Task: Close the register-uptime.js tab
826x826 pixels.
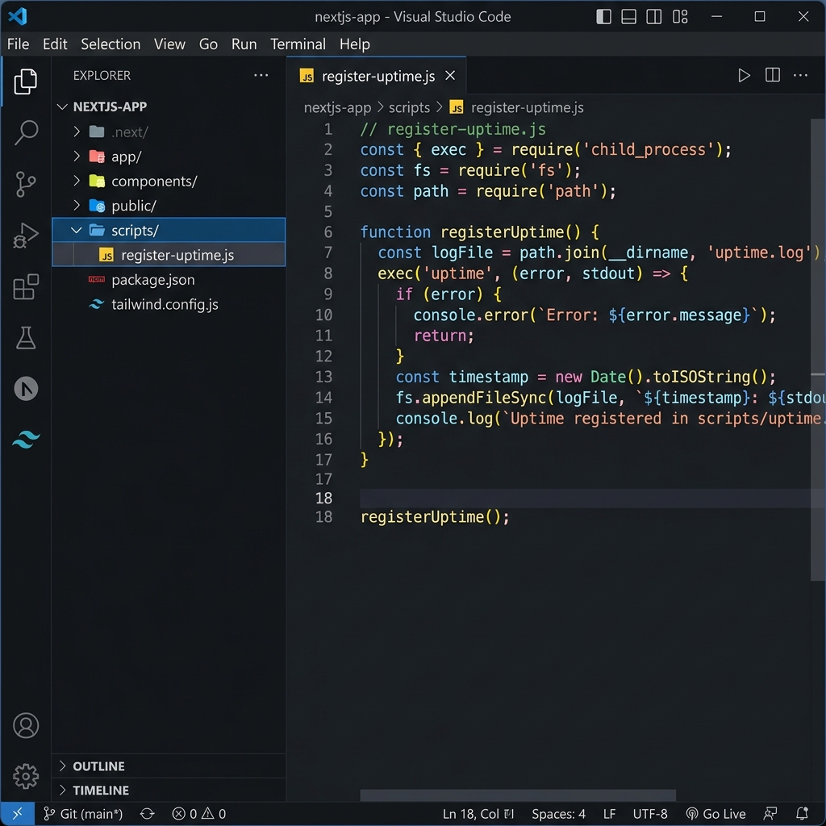Action: 450,76
